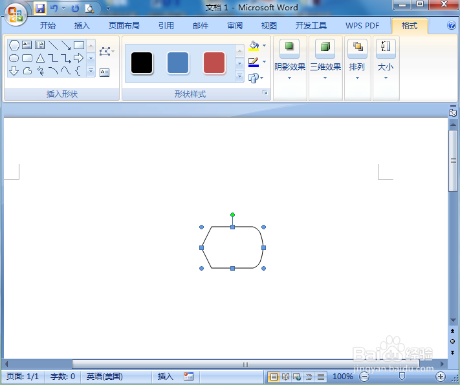Viewport: 460px width, 385px height.
Task: Apply the blue shape style swatch
Action: (178, 63)
